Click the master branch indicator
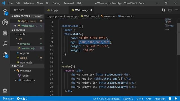 coord(8,98)
